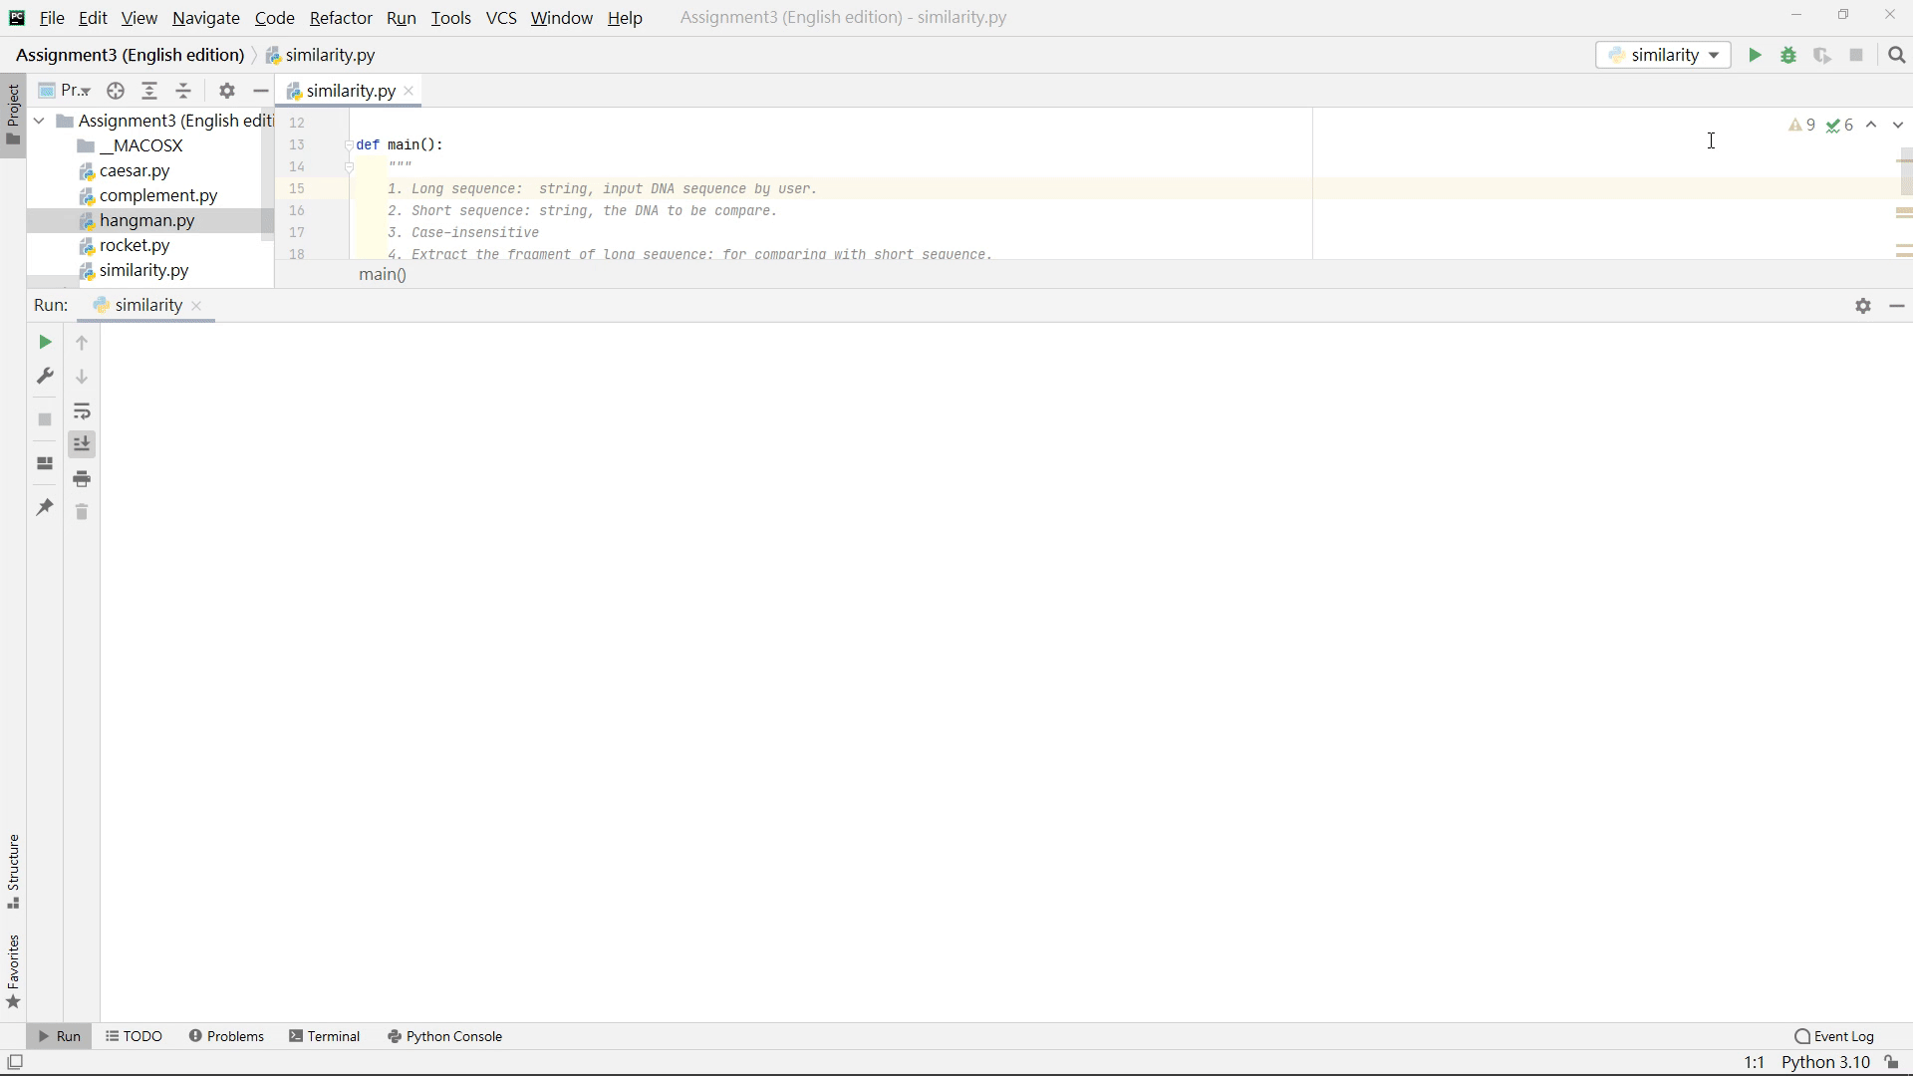Open the Refactor menu
This screenshot has height=1076, width=1913.
tap(341, 18)
